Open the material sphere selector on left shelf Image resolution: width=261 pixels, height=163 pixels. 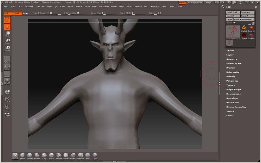(x=7, y=81)
